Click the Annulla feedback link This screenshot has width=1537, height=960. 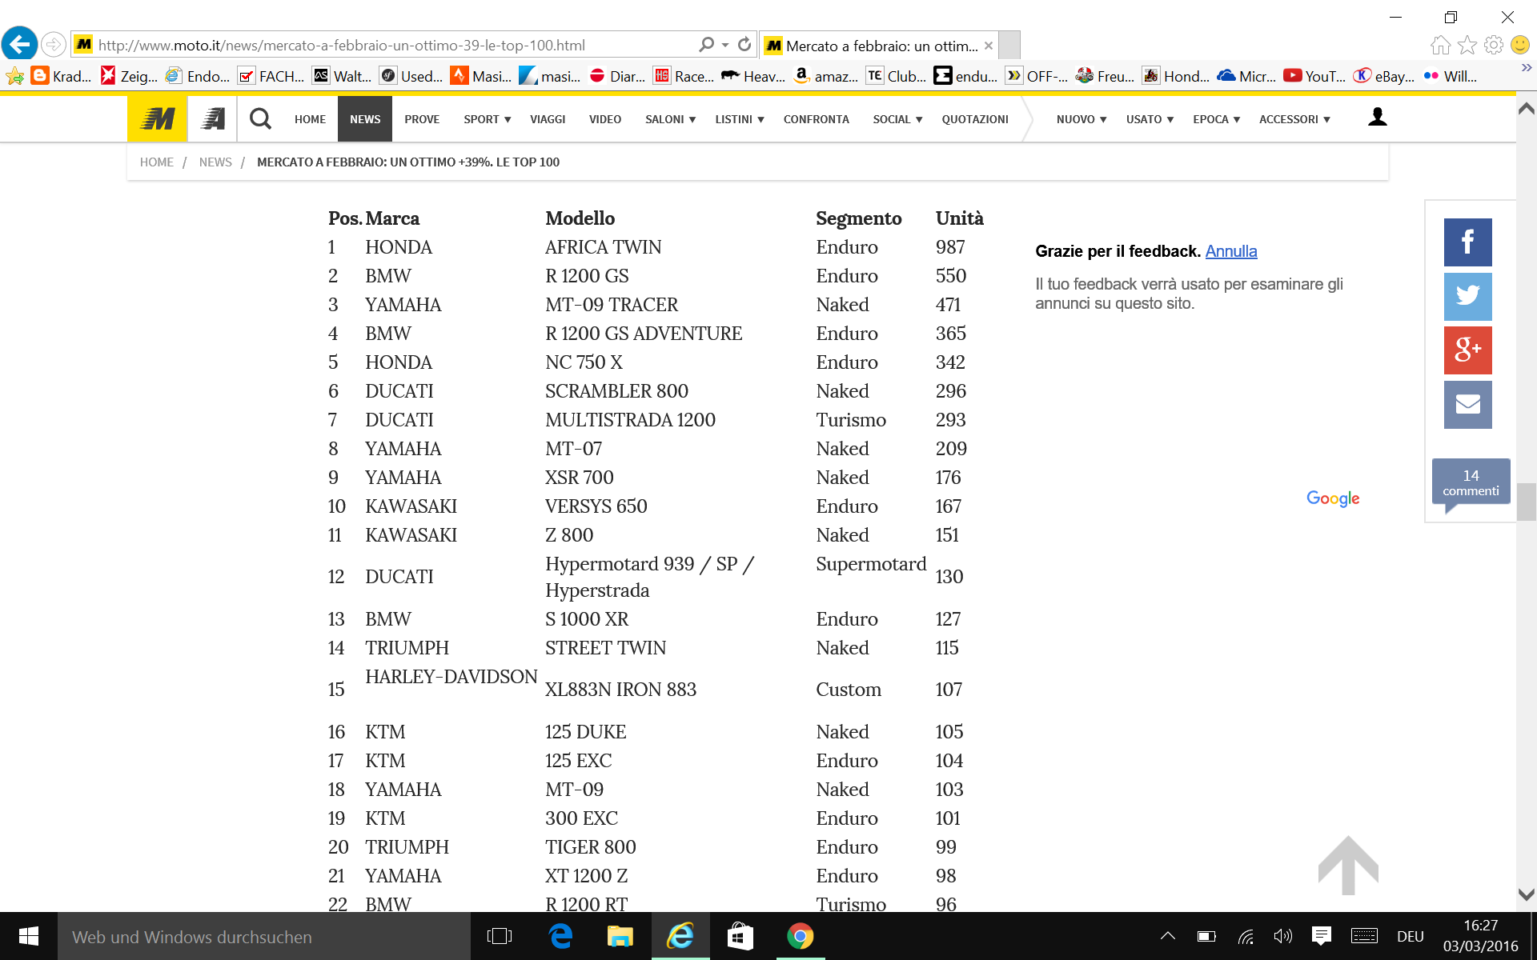pos(1230,251)
